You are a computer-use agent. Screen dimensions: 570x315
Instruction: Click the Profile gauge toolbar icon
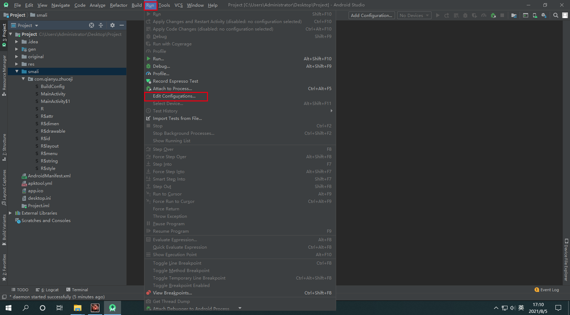coord(484,15)
